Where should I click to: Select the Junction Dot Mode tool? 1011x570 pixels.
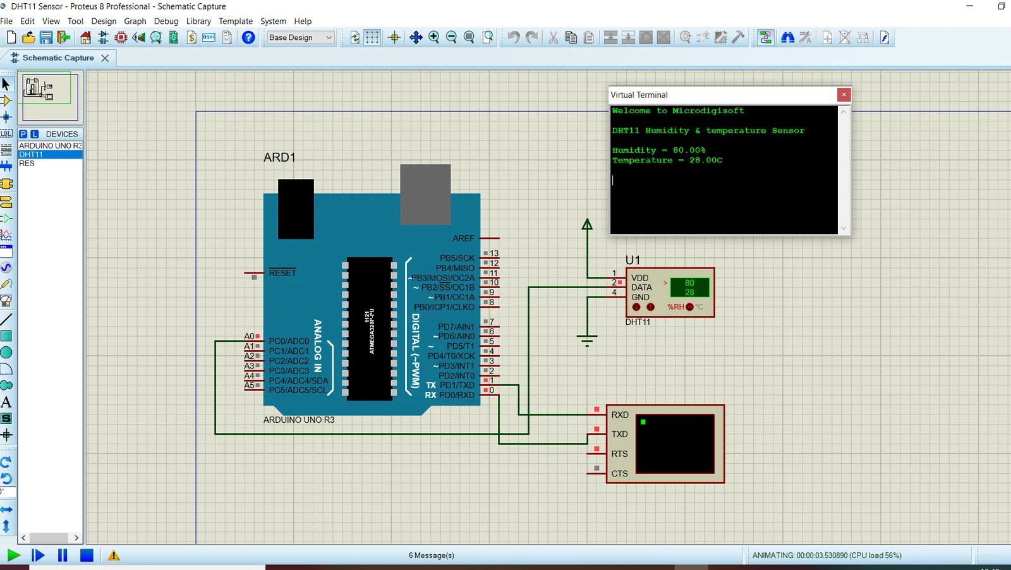point(6,117)
